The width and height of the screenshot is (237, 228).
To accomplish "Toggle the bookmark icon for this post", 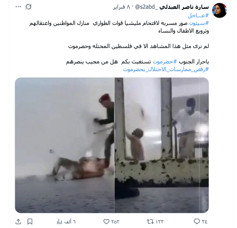I will pyautogui.click(x=30, y=222).
